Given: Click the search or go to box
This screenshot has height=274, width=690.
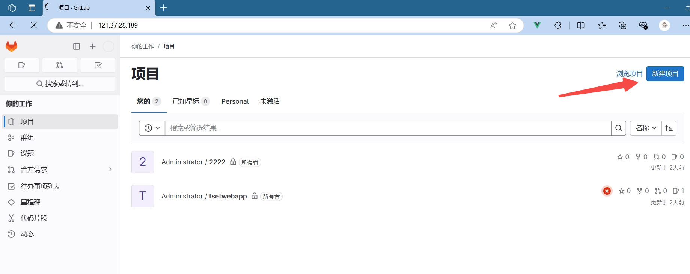Looking at the screenshot, I should [x=60, y=84].
